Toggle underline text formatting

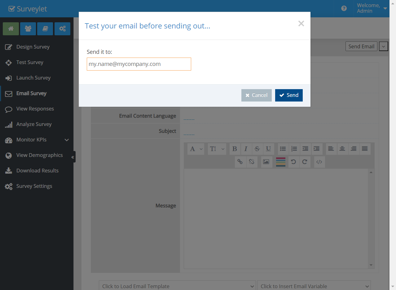click(x=268, y=149)
